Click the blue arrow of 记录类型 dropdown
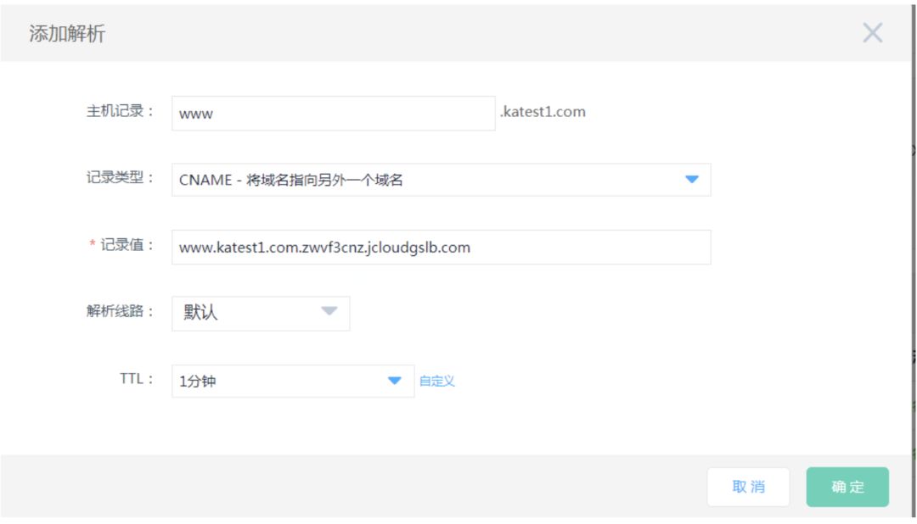This screenshot has height=524, width=917. pos(692,180)
